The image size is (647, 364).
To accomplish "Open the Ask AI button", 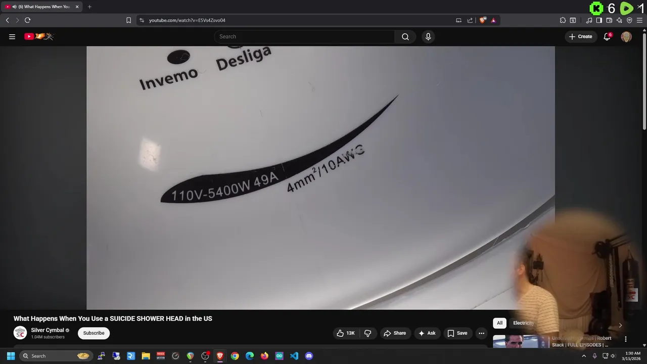I will click(x=427, y=333).
